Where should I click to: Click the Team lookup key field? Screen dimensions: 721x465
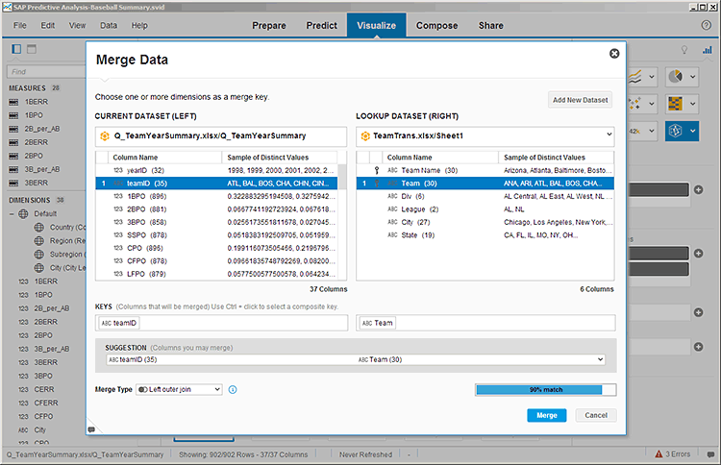(x=485, y=323)
